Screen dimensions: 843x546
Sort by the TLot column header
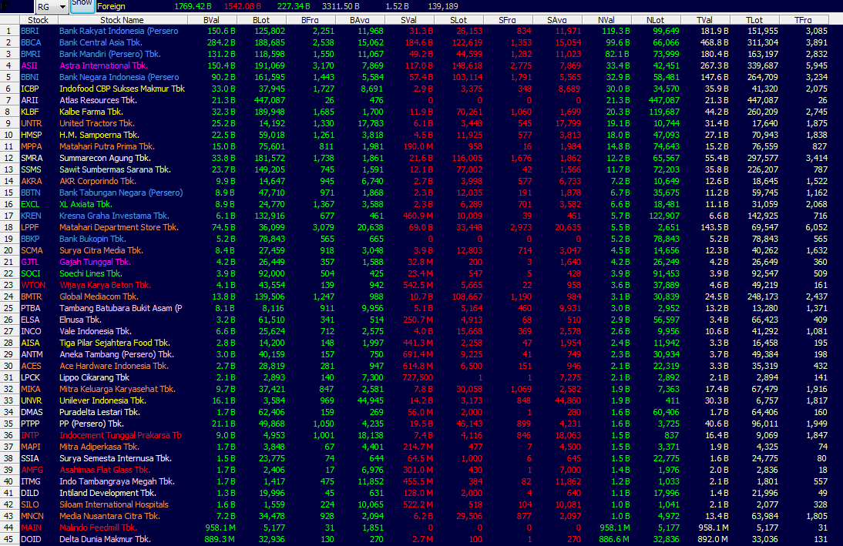point(754,20)
